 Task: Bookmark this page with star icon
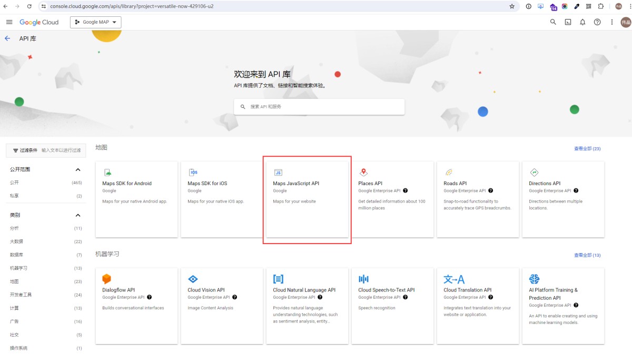[x=512, y=6]
